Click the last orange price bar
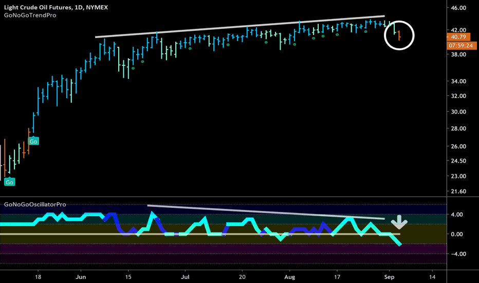 pos(399,36)
